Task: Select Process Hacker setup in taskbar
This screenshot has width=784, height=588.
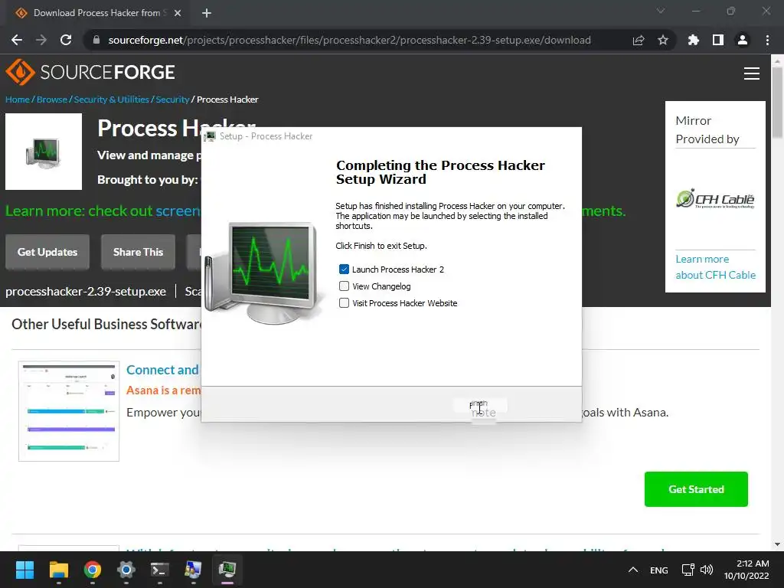Action: pyautogui.click(x=227, y=570)
